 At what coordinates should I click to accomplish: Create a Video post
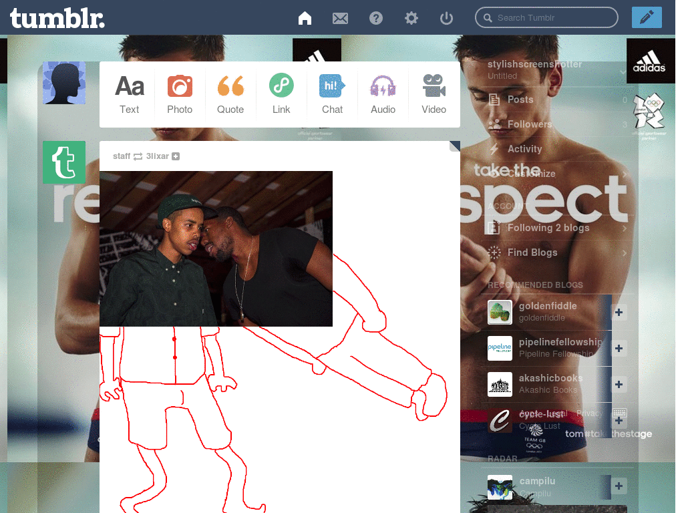434,94
